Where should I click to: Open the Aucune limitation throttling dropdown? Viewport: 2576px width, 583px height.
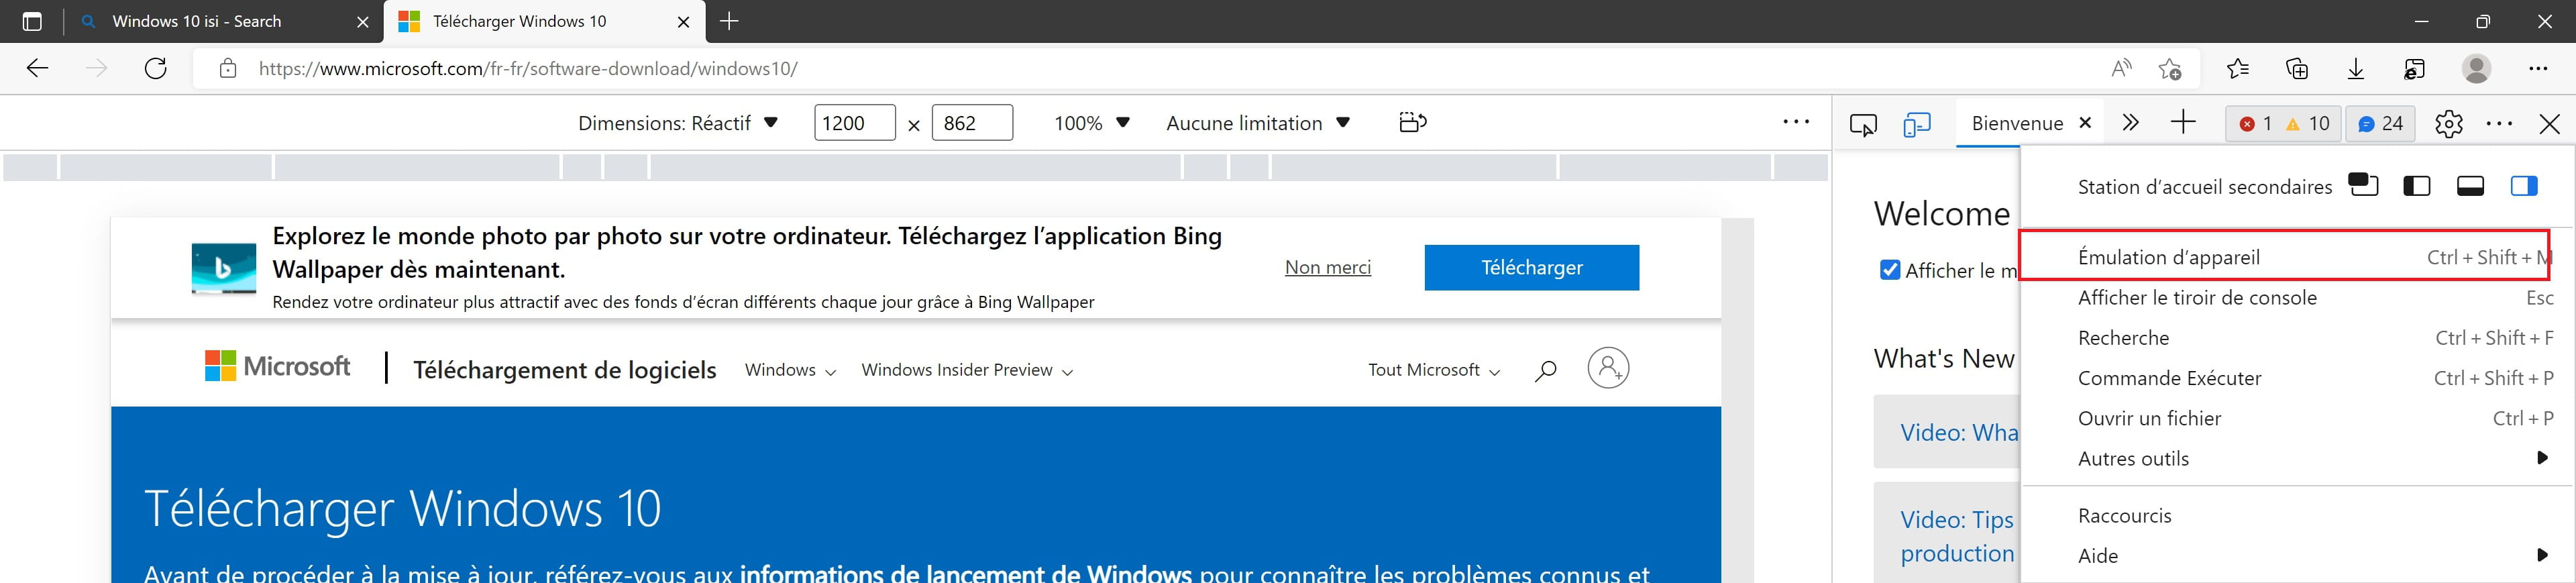tap(1257, 123)
